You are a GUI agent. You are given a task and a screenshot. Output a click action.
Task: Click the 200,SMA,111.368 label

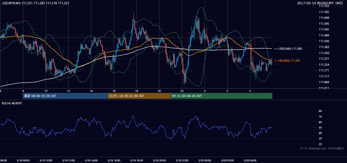288,49
